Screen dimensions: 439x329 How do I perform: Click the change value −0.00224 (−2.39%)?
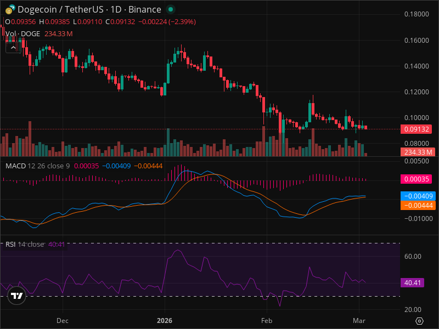coord(167,22)
